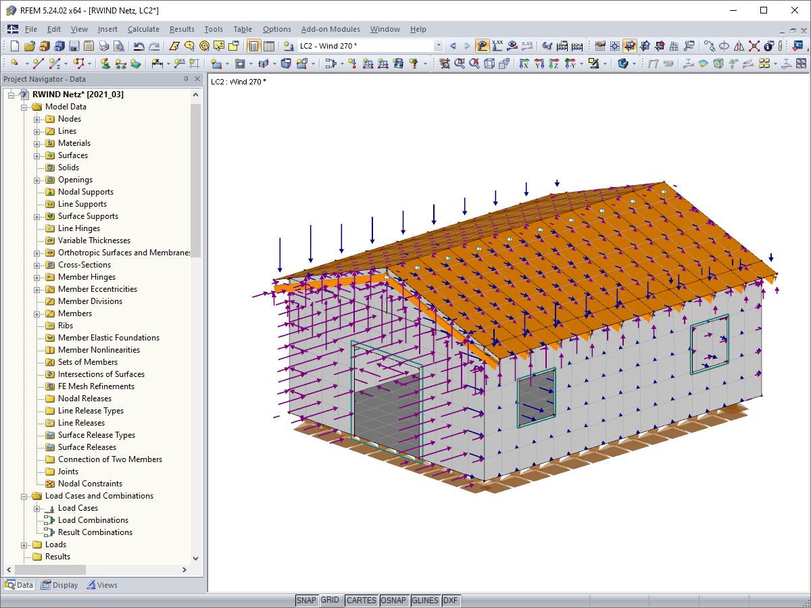Create a new model with the New icon
The width and height of the screenshot is (811, 608).
click(14, 45)
